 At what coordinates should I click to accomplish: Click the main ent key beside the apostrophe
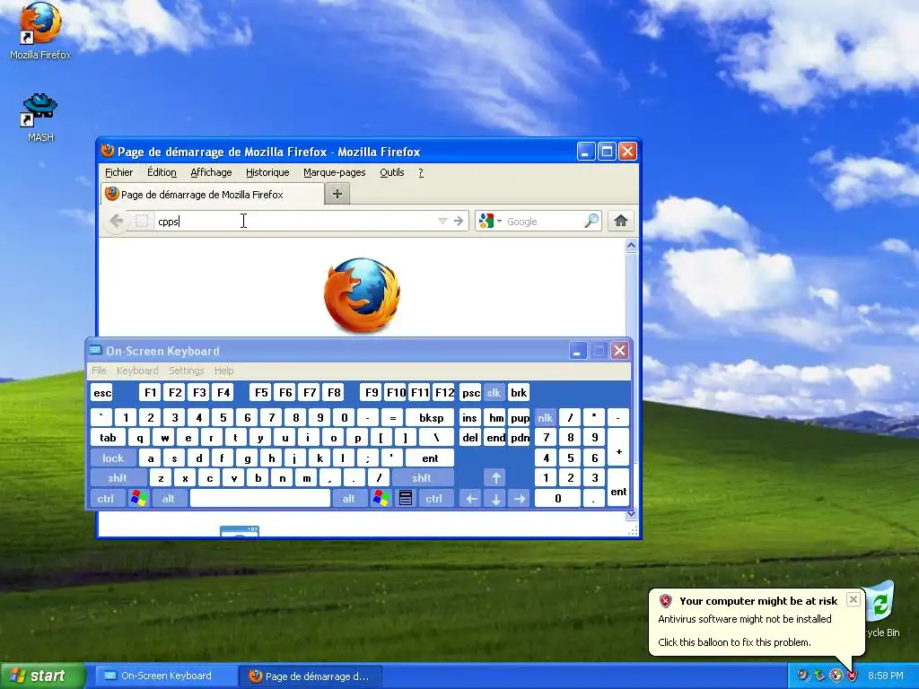[430, 458]
